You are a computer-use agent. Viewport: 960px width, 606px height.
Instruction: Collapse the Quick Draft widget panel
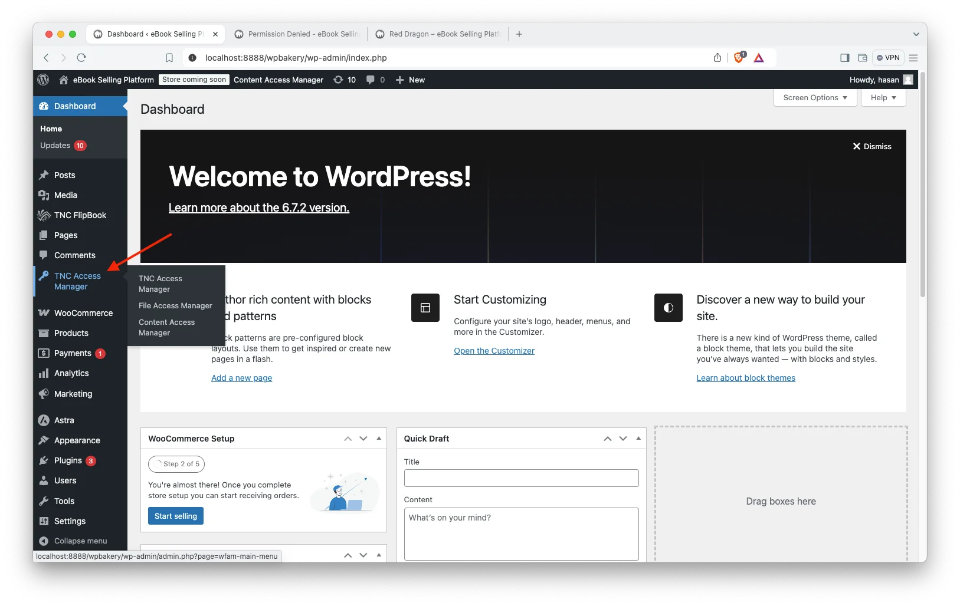pos(638,439)
